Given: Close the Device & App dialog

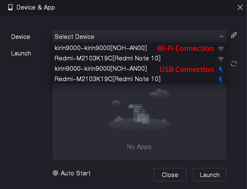Looking at the screenshot, I should pos(240,7).
